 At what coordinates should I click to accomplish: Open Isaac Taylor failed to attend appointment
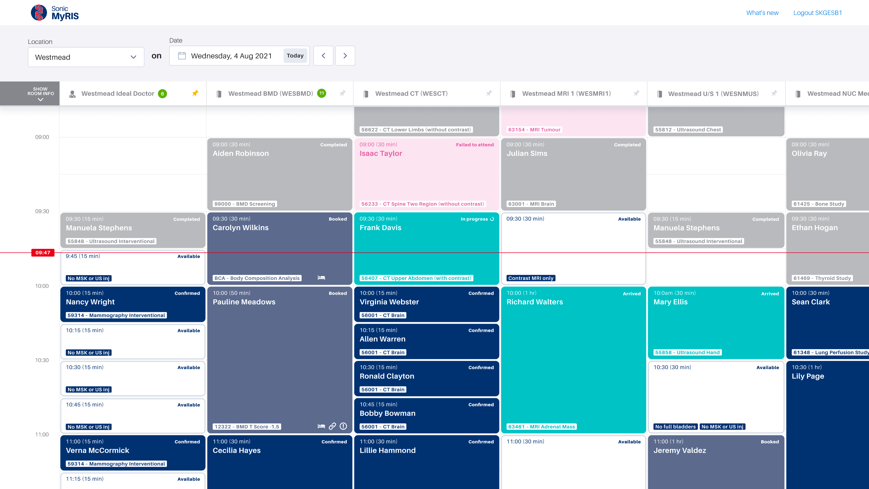coord(426,174)
